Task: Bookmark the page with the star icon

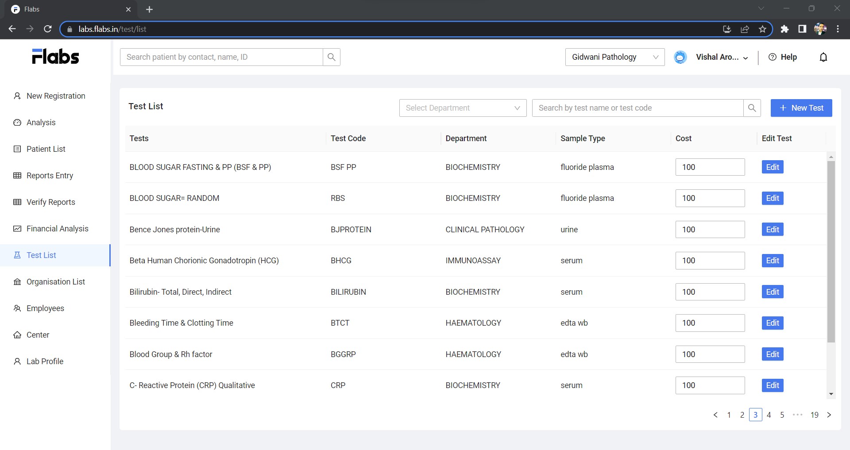Action: pyautogui.click(x=762, y=29)
